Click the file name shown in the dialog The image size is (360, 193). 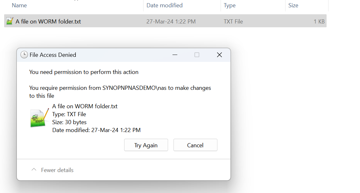(85, 106)
